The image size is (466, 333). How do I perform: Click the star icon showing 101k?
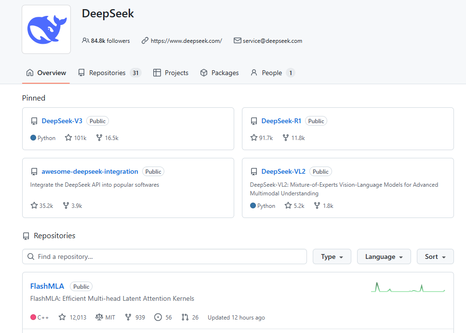[68, 138]
